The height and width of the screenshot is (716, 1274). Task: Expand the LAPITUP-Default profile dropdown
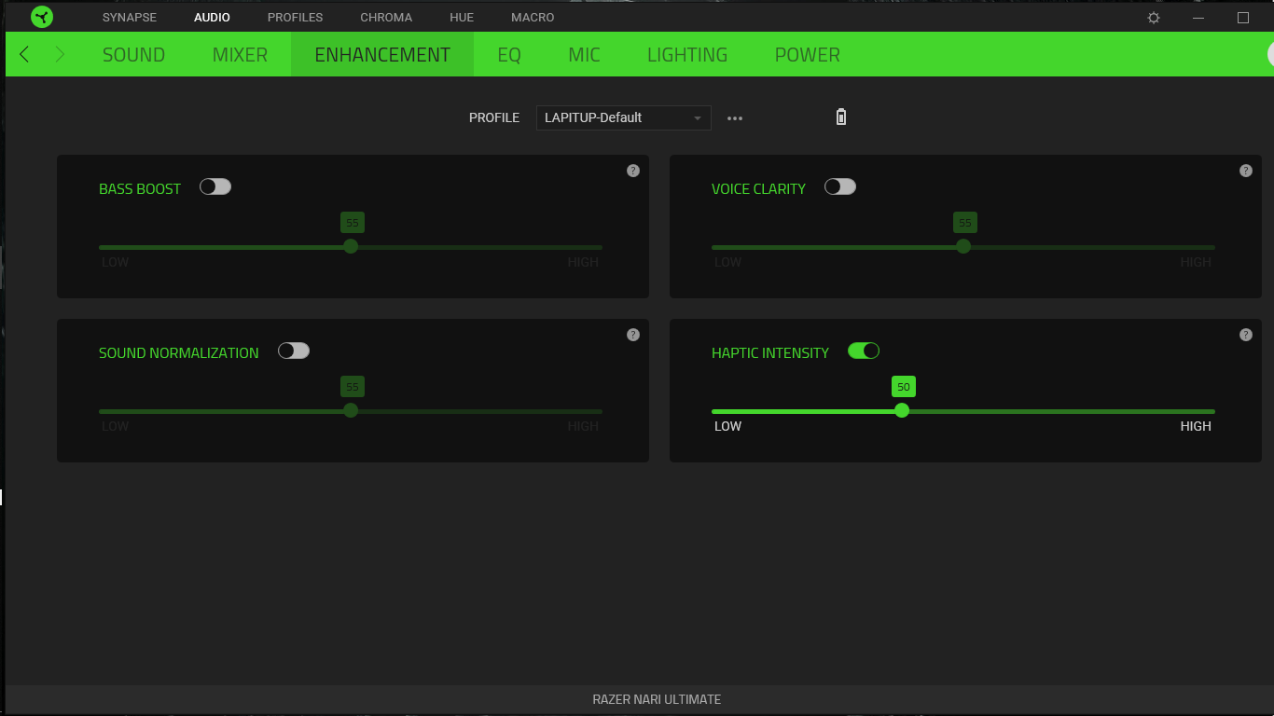point(623,117)
